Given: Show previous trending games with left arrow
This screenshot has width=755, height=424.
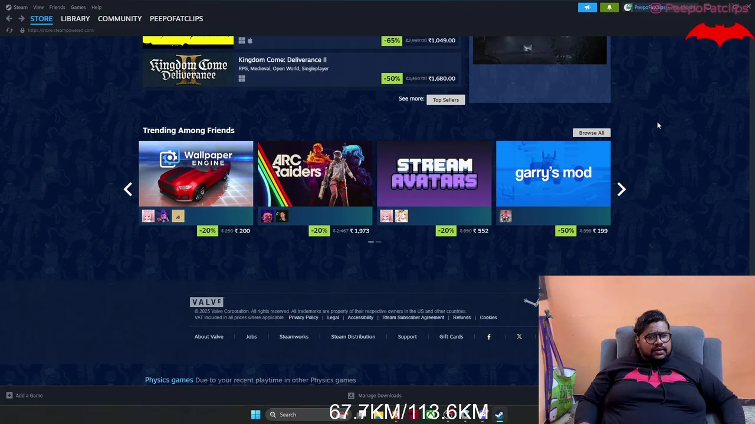Looking at the screenshot, I should [128, 189].
